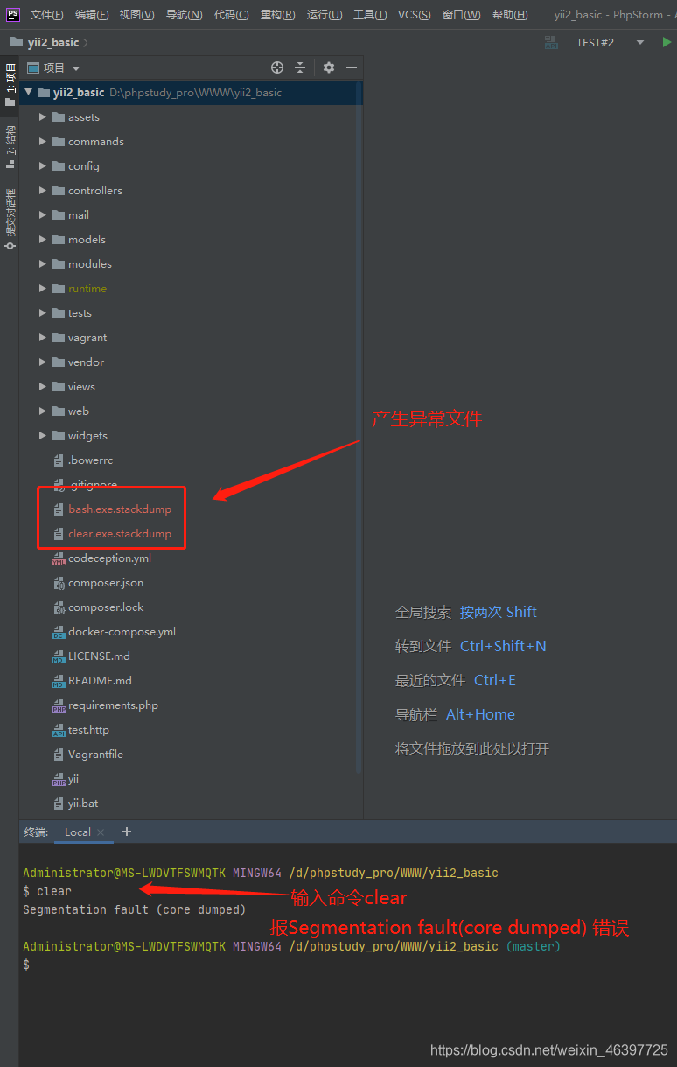The width and height of the screenshot is (677, 1067).
Task: Open the 重构(R) menu
Action: [x=278, y=15]
